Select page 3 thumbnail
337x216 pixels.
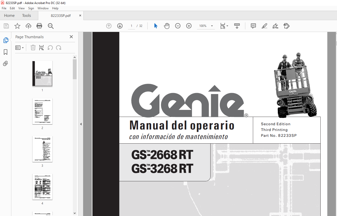click(x=42, y=149)
